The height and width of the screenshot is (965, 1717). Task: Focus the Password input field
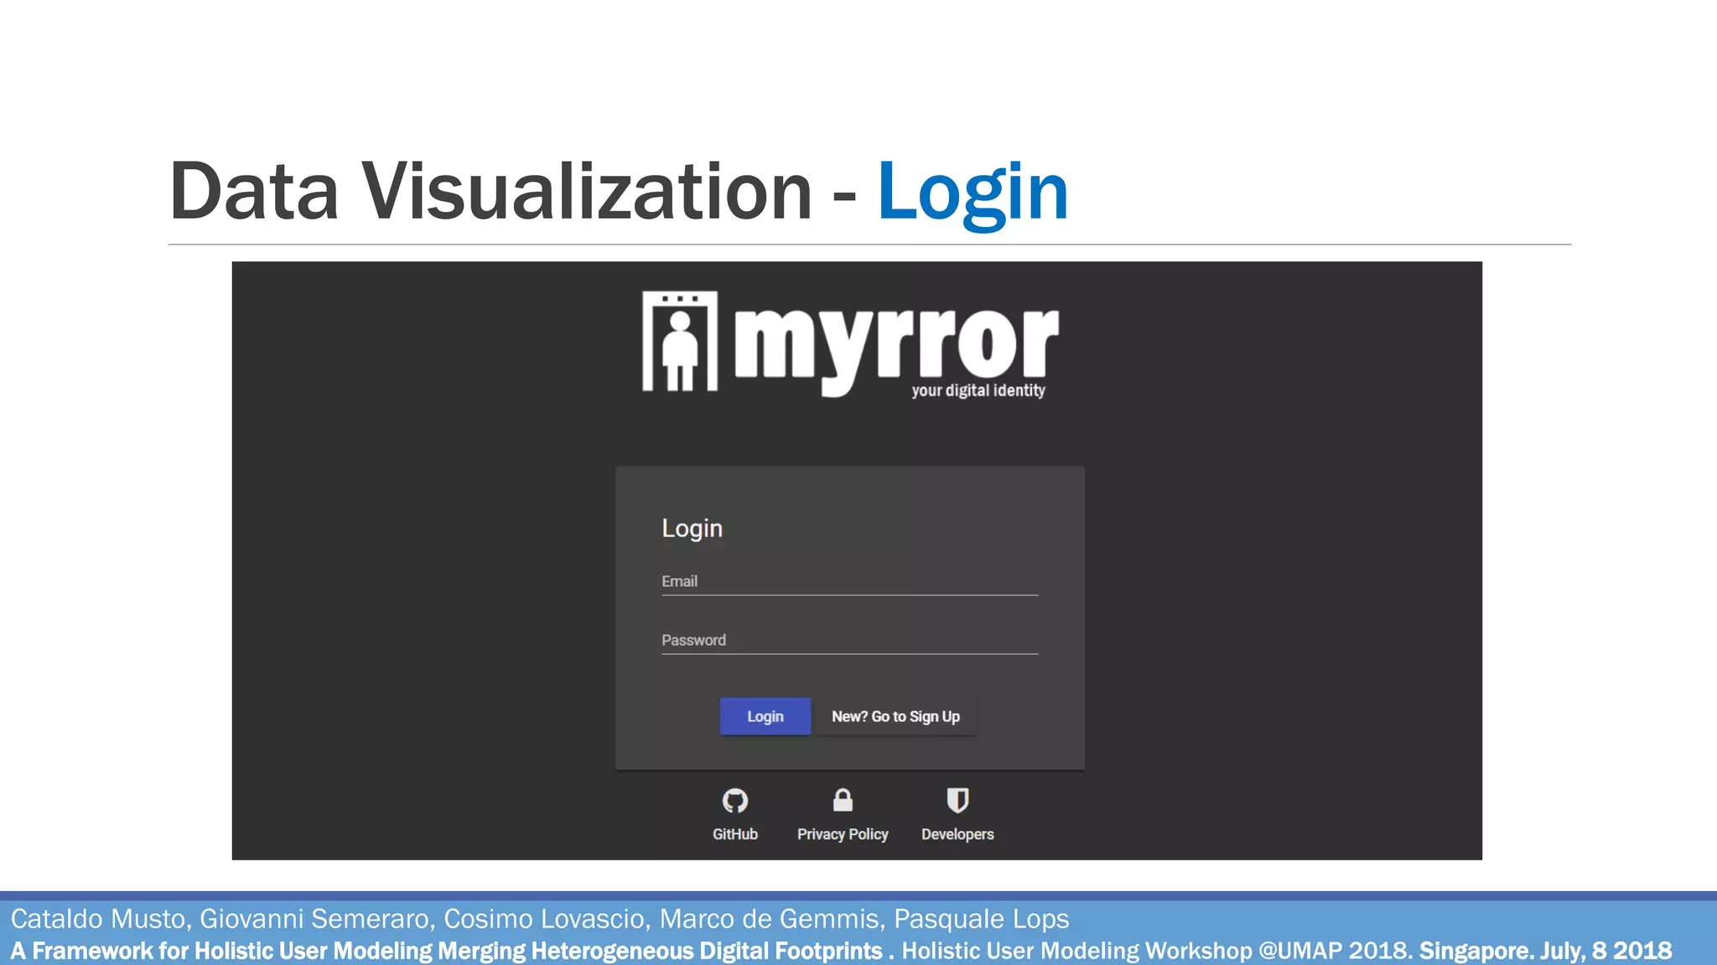pos(849,640)
